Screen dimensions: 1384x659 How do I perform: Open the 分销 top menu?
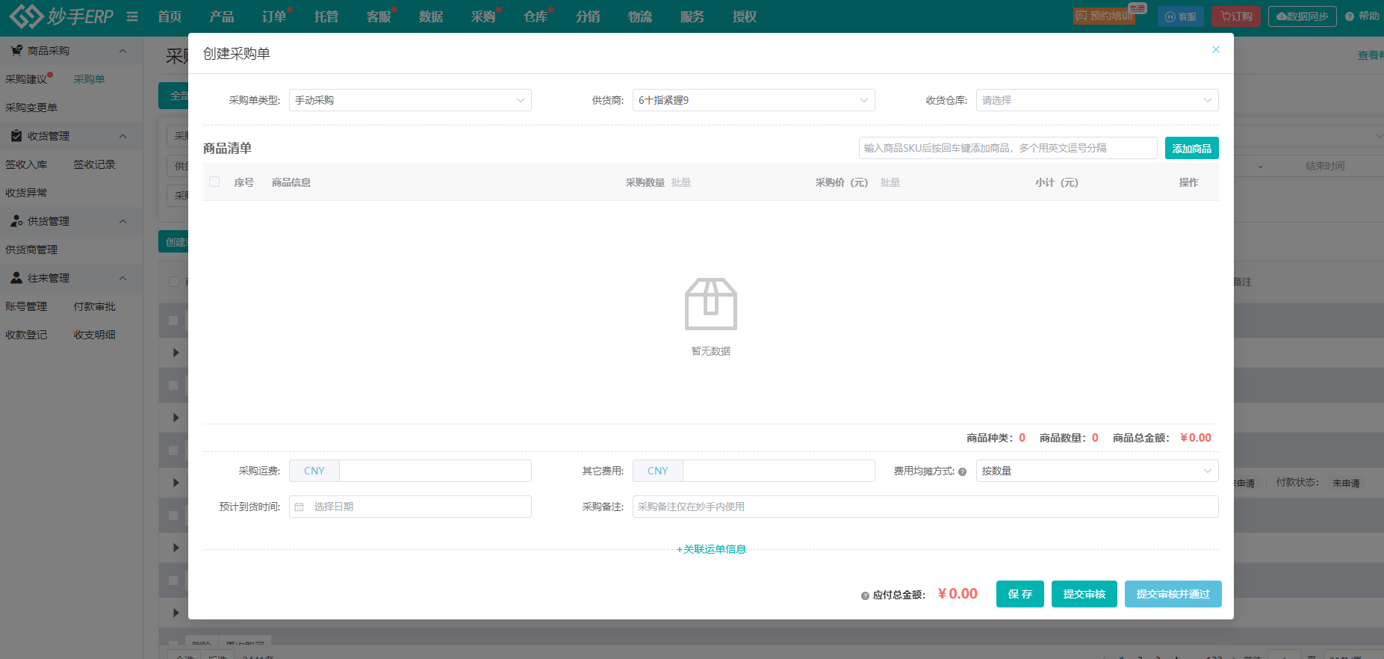(588, 16)
